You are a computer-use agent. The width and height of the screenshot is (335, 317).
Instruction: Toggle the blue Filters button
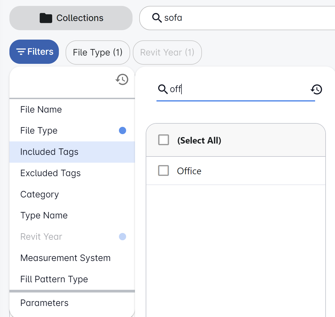[34, 52]
